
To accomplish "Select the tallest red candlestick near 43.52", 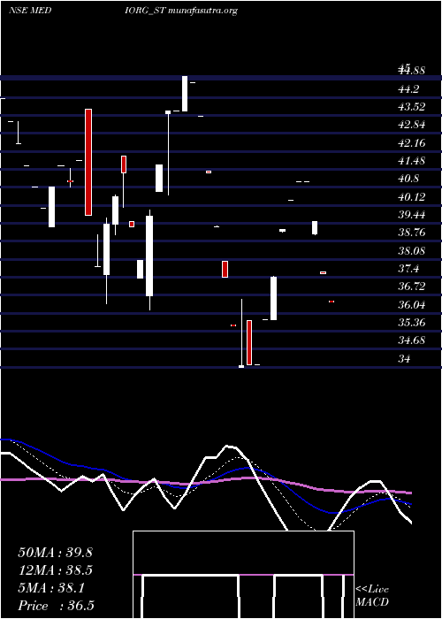I will tap(88, 162).
